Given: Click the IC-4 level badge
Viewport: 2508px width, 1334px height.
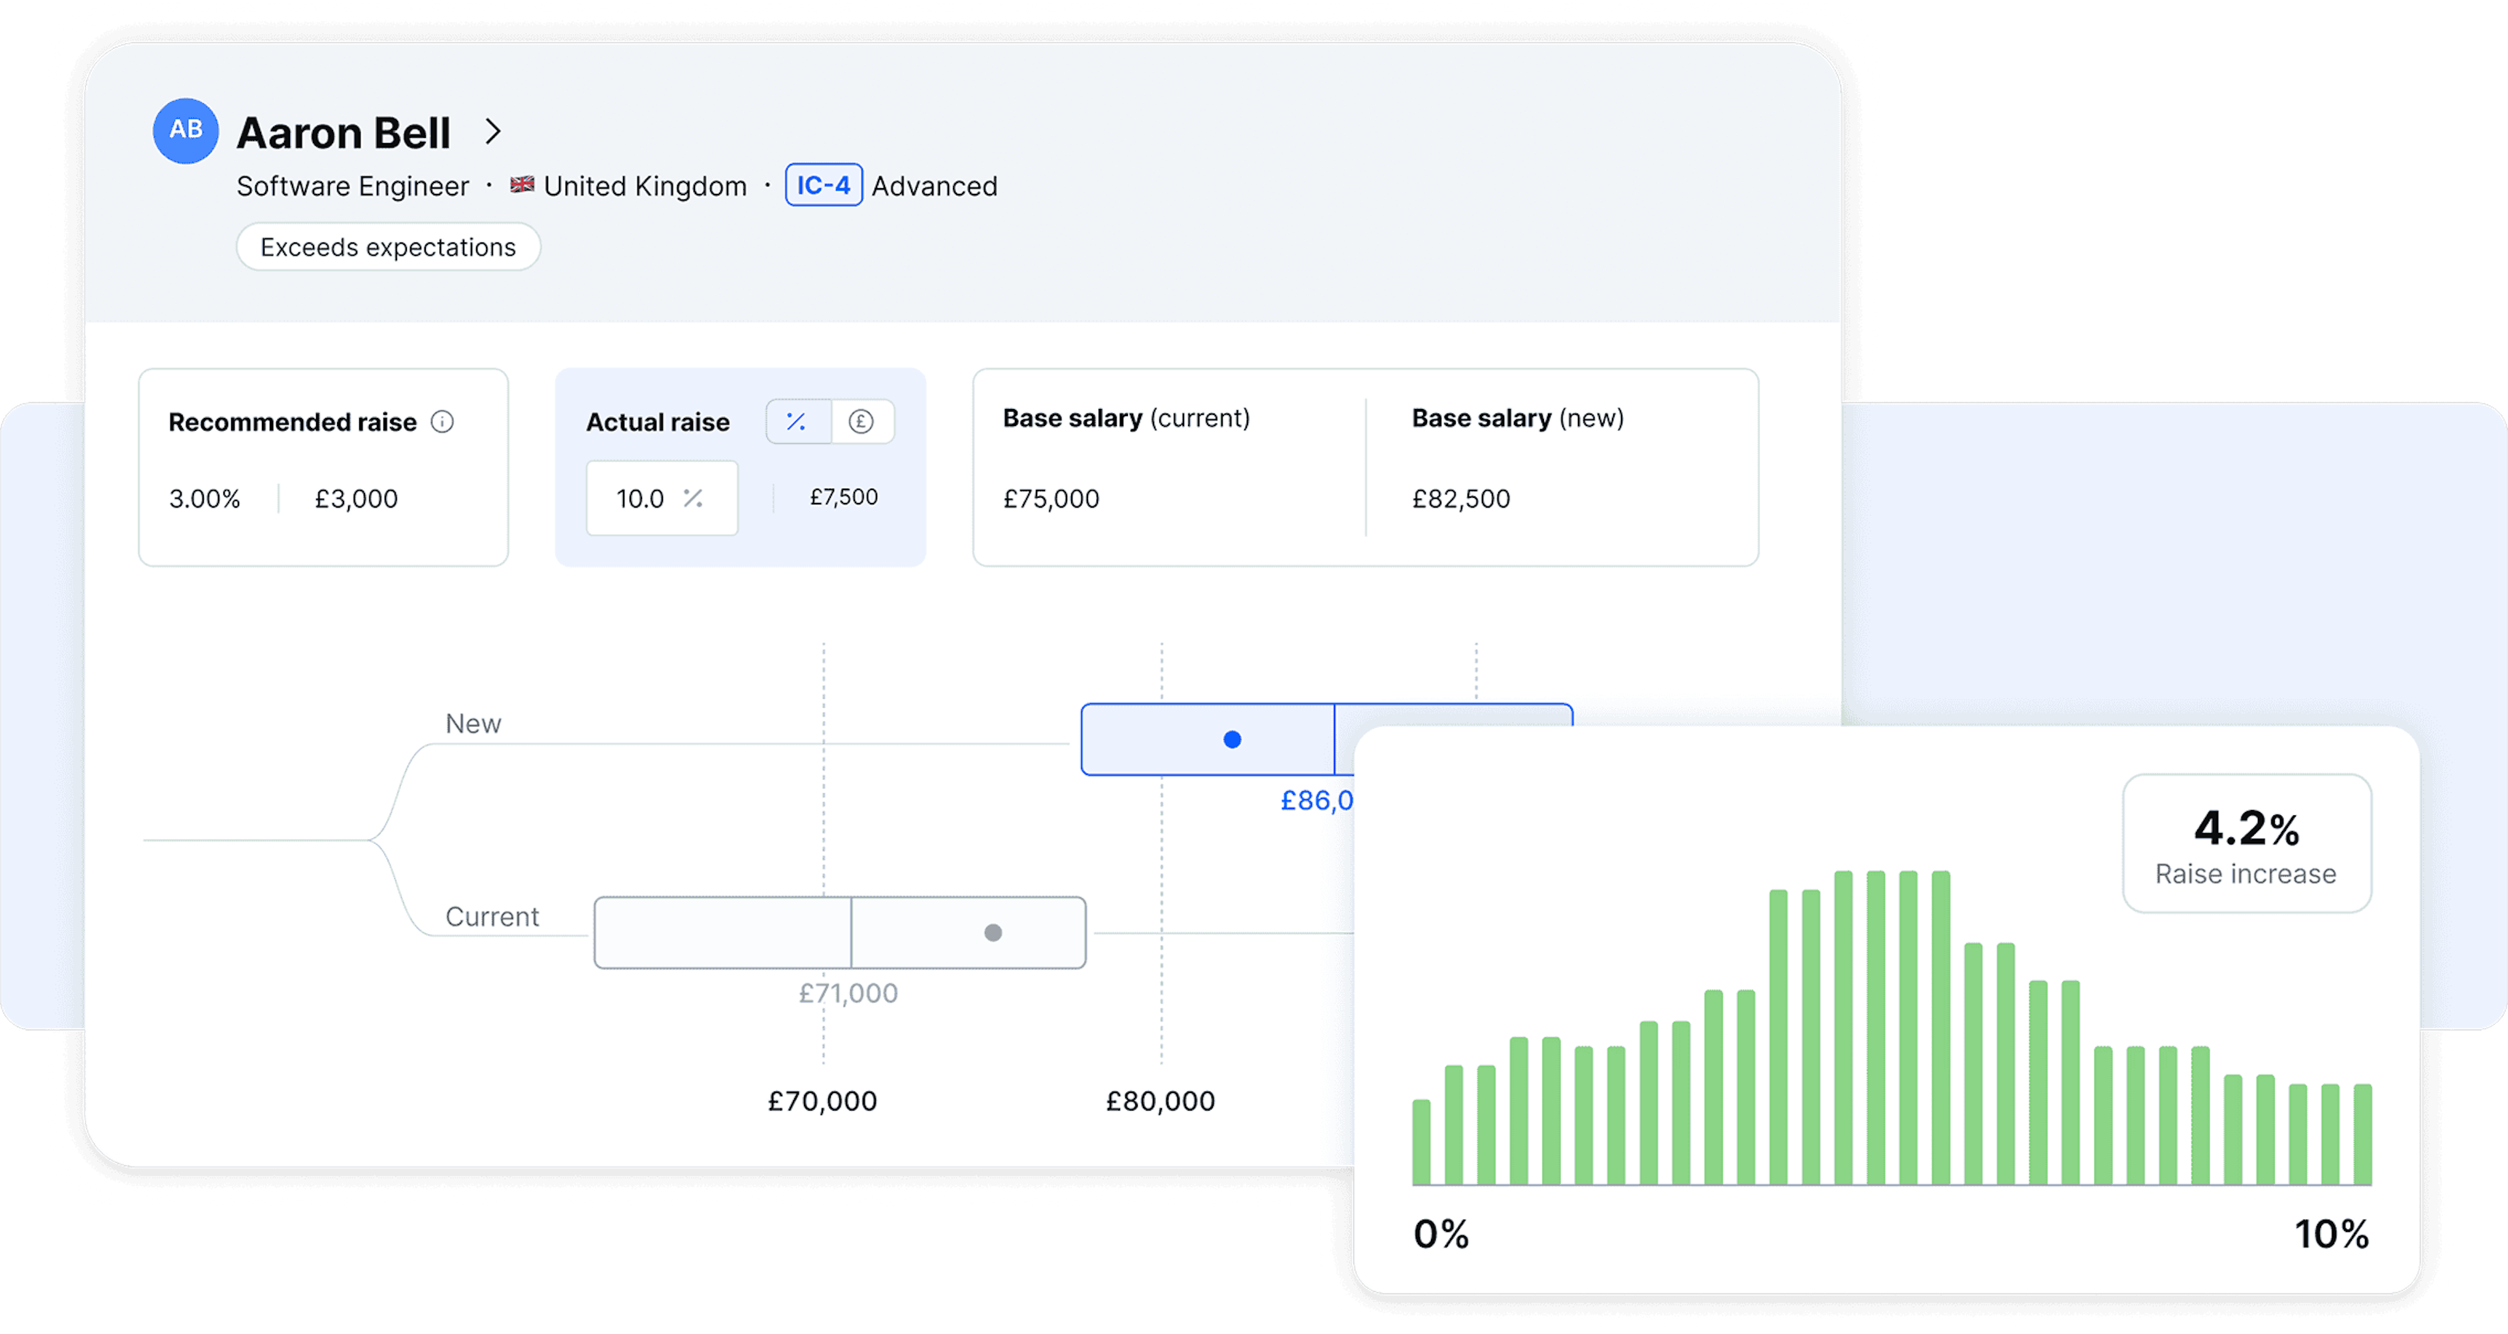Looking at the screenshot, I should point(823,185).
